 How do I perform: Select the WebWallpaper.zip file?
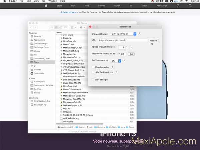[72, 73]
